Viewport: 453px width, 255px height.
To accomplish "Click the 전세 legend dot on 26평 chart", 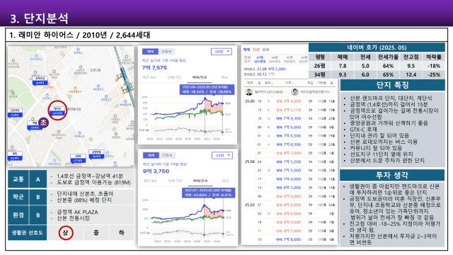I will [223, 115].
